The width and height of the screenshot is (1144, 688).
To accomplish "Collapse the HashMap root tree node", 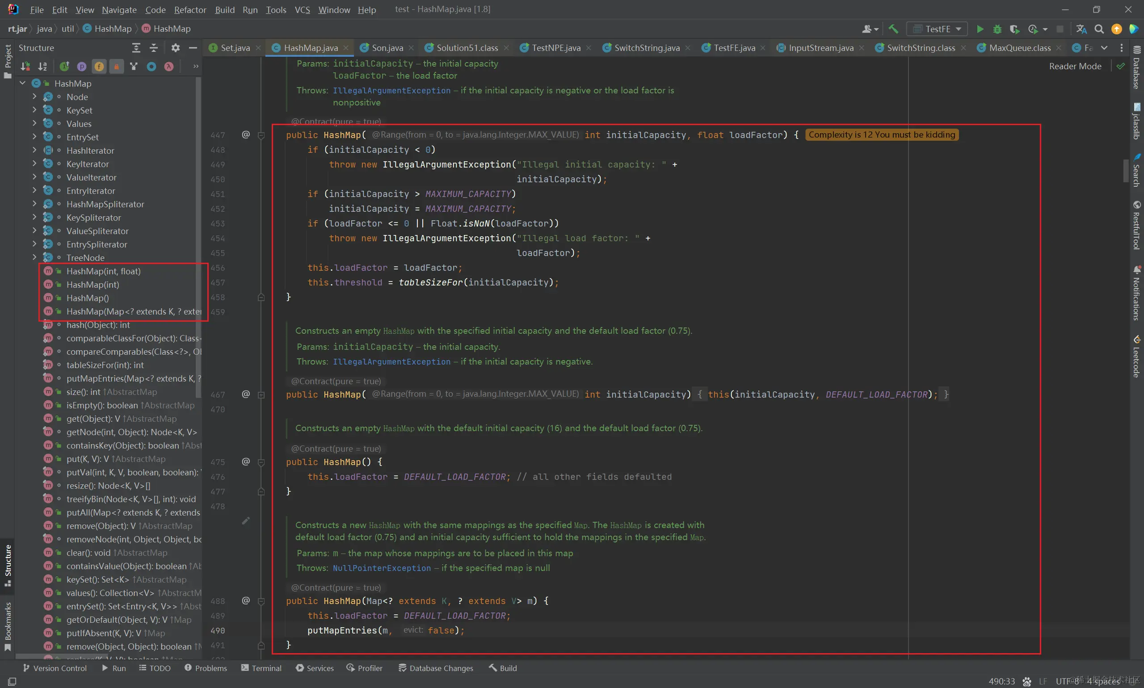I will point(22,83).
